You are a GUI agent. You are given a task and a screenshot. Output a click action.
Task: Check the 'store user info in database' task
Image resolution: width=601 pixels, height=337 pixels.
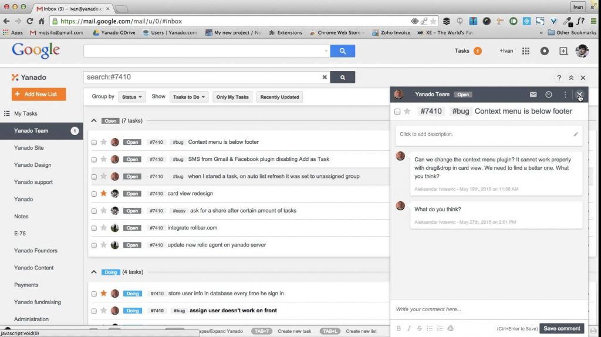[94, 294]
